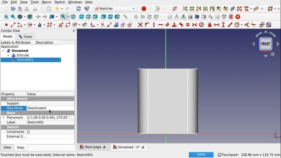Click the Refresh recompute icon
The height and width of the screenshot is (158, 281).
pyautogui.click(x=79, y=9)
